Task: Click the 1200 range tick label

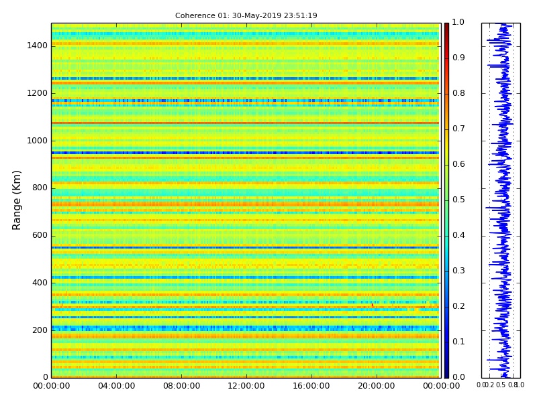Action: pyautogui.click(x=38, y=93)
